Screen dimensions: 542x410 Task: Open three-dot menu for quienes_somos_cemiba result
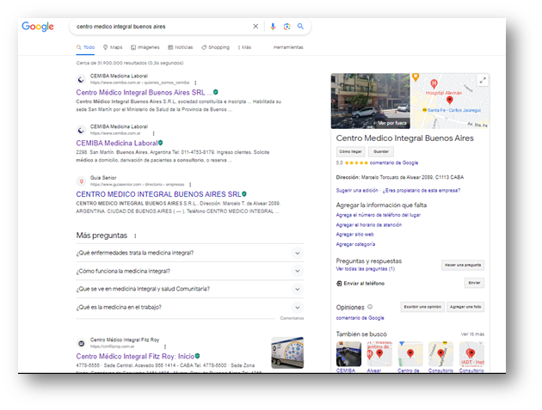195,83
